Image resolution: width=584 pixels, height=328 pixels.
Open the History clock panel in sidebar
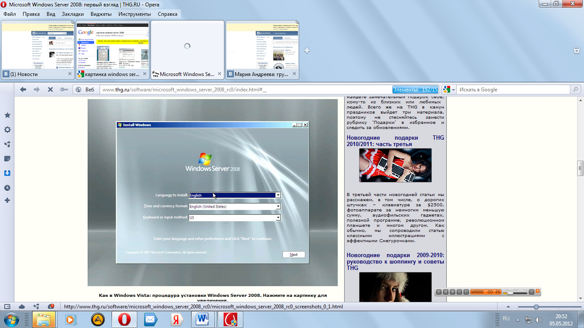click(7, 187)
